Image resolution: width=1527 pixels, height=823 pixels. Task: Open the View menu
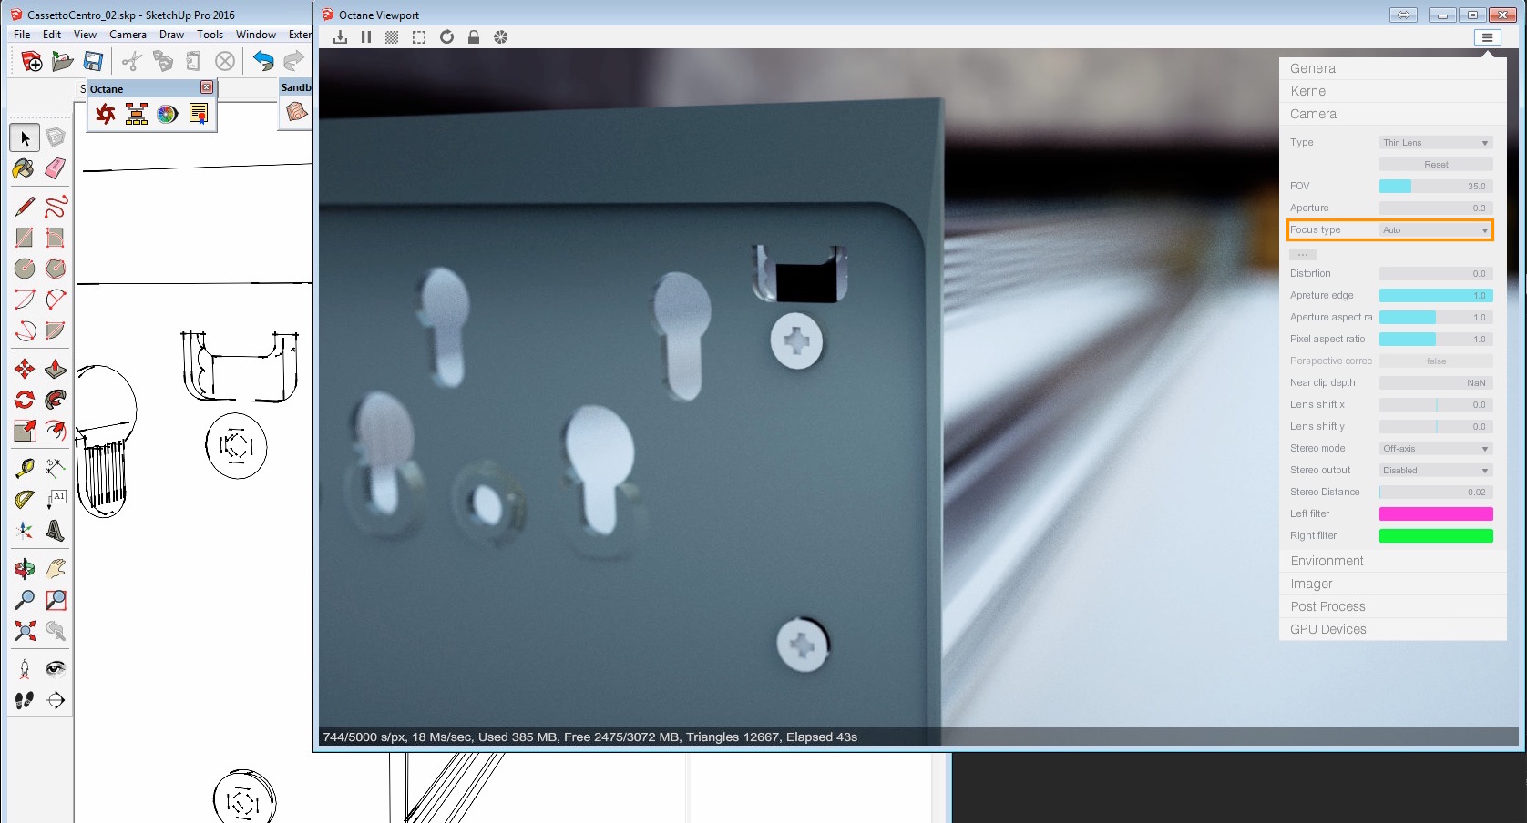[85, 35]
